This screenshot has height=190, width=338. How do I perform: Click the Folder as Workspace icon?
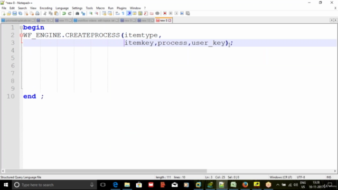coord(152,13)
